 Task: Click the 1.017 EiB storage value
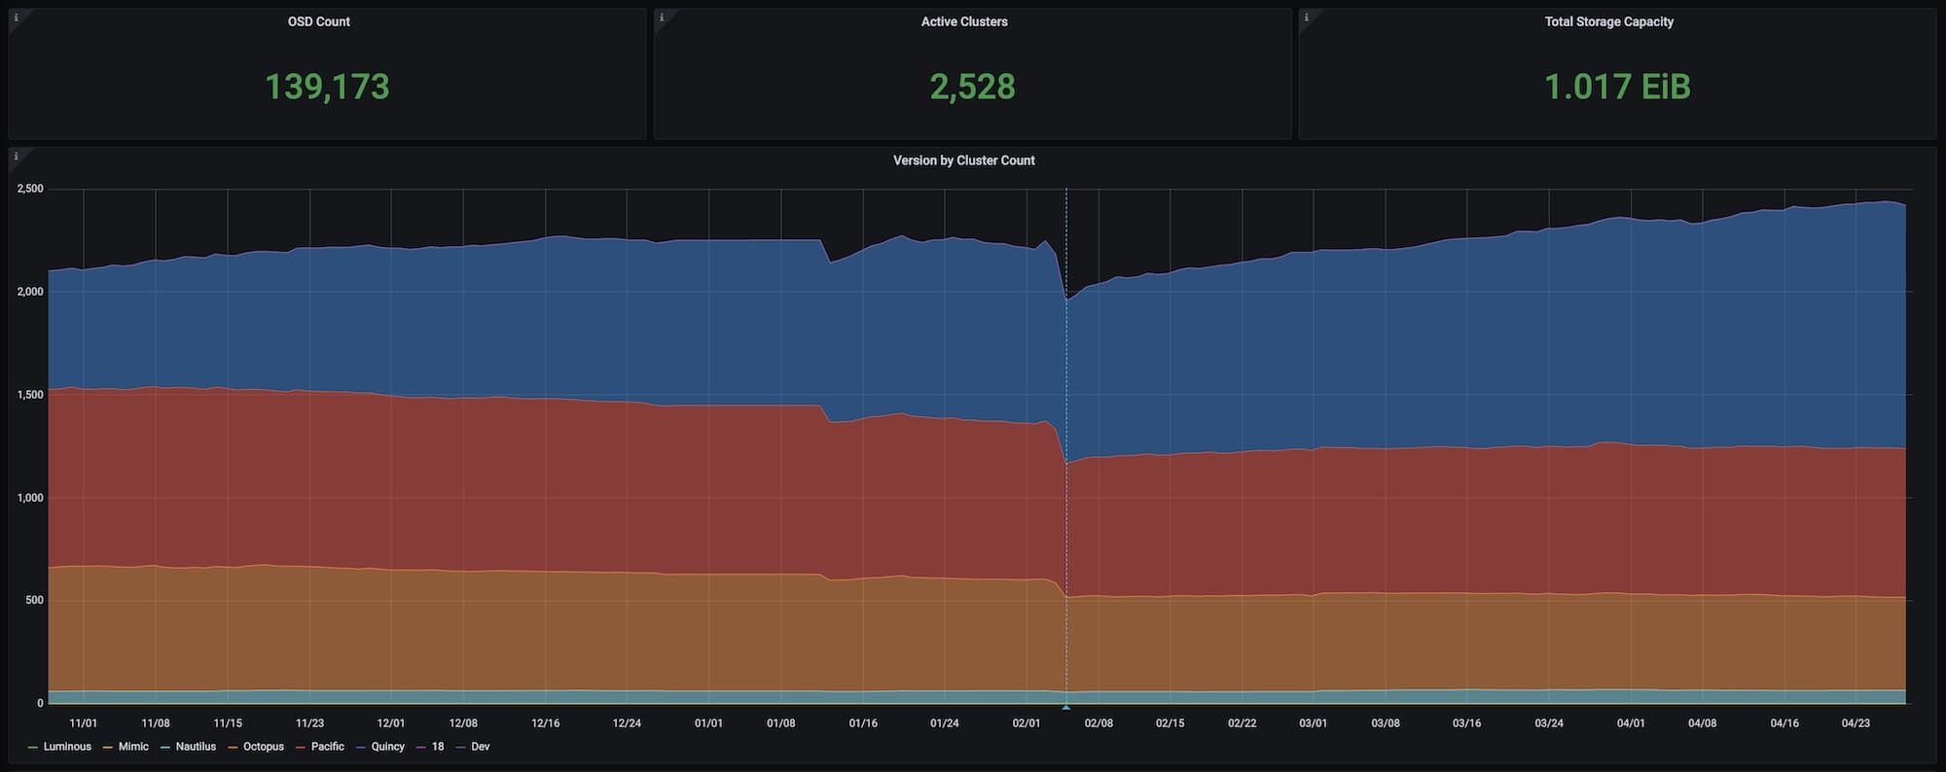coord(1617,87)
